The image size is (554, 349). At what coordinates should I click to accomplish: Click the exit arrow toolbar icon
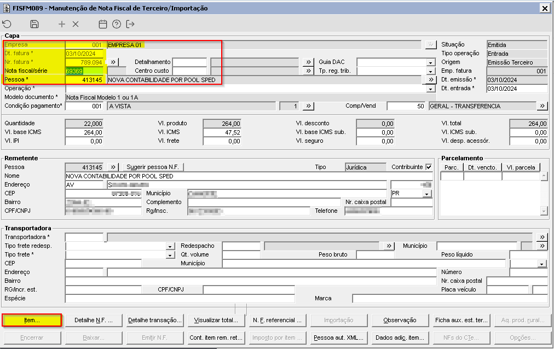pos(130,24)
